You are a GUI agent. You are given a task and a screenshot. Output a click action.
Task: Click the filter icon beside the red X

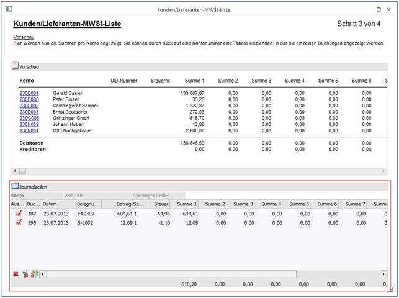tap(25, 273)
